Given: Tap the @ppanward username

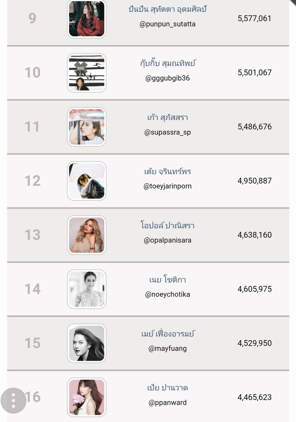Looking at the screenshot, I should [167, 403].
